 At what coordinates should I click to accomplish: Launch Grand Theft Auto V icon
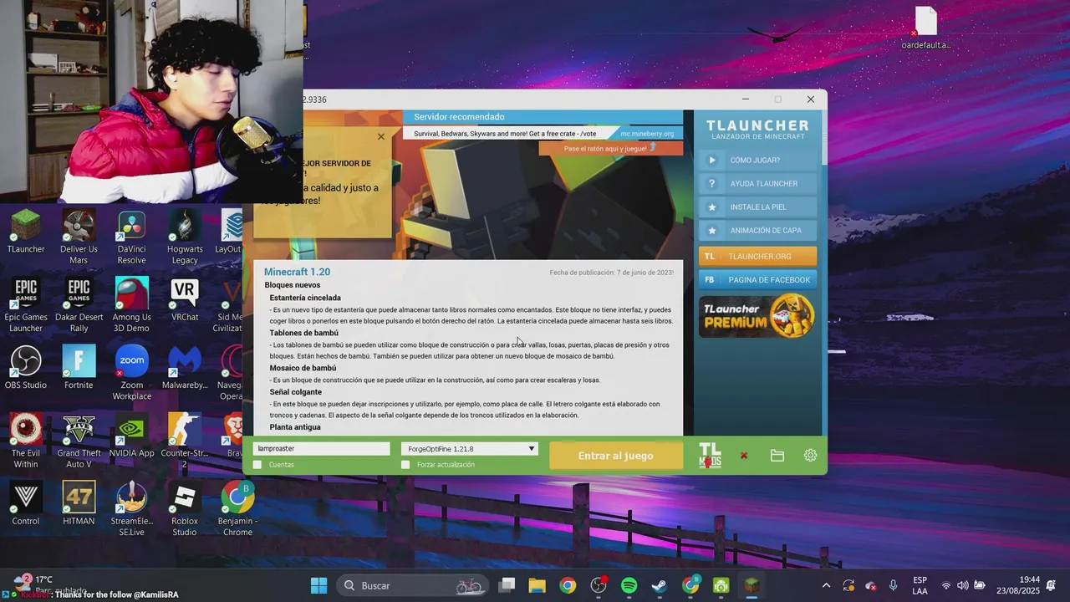[x=79, y=441]
